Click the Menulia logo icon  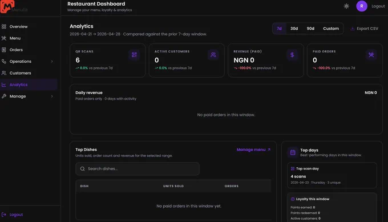pyautogui.click(x=7, y=6)
